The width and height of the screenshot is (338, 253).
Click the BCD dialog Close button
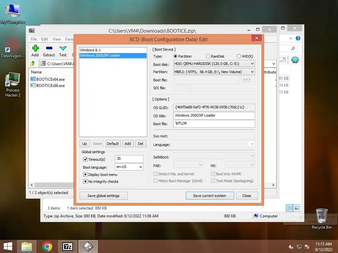(x=247, y=196)
